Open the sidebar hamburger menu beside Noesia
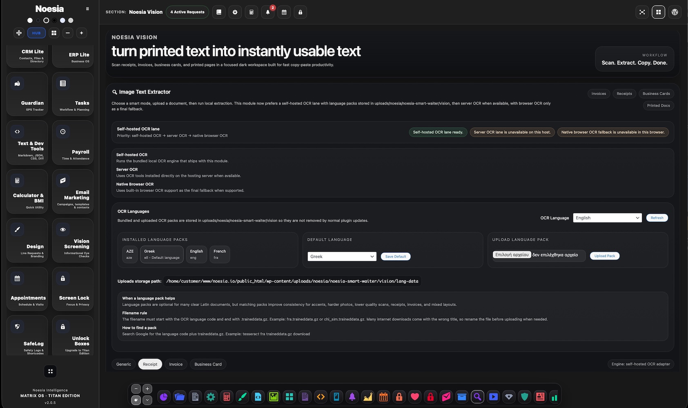688x408 pixels. pos(87,9)
